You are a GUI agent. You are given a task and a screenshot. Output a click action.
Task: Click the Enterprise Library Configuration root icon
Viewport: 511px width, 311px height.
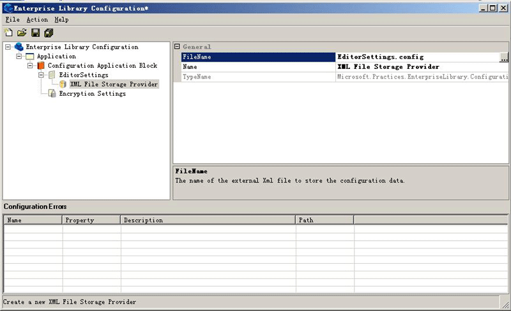pos(19,47)
